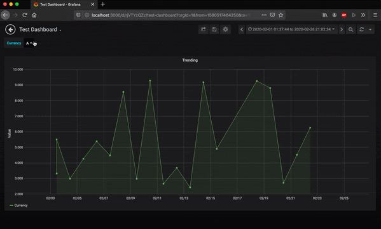Open the time range picker dropdown
The image size is (381, 229).
pos(291,29)
